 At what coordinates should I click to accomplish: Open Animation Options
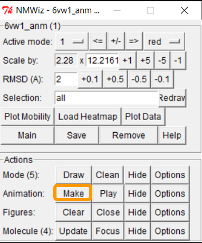[170, 194]
